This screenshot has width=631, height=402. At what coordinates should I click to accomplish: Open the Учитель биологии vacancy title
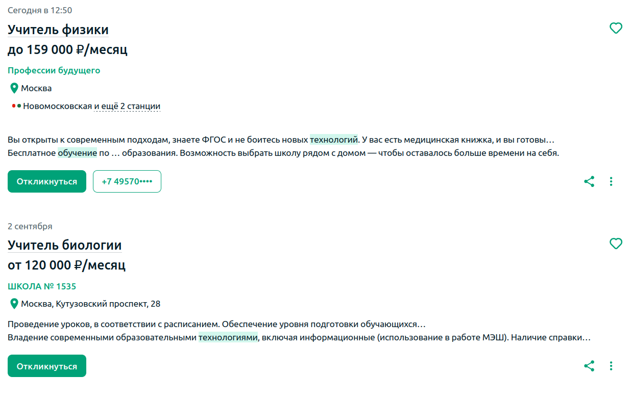click(65, 245)
